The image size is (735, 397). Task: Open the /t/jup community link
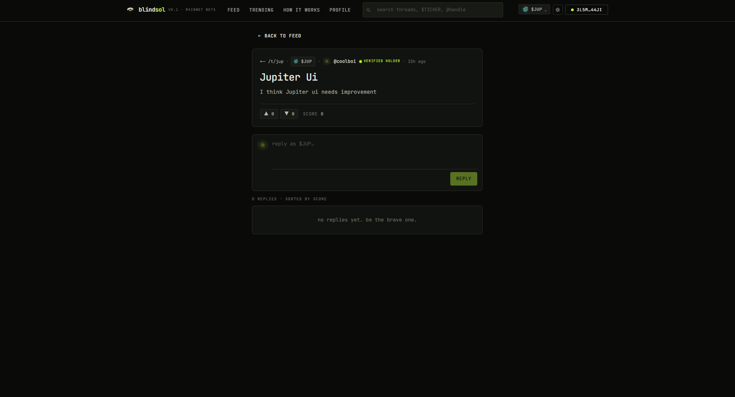pos(272,61)
